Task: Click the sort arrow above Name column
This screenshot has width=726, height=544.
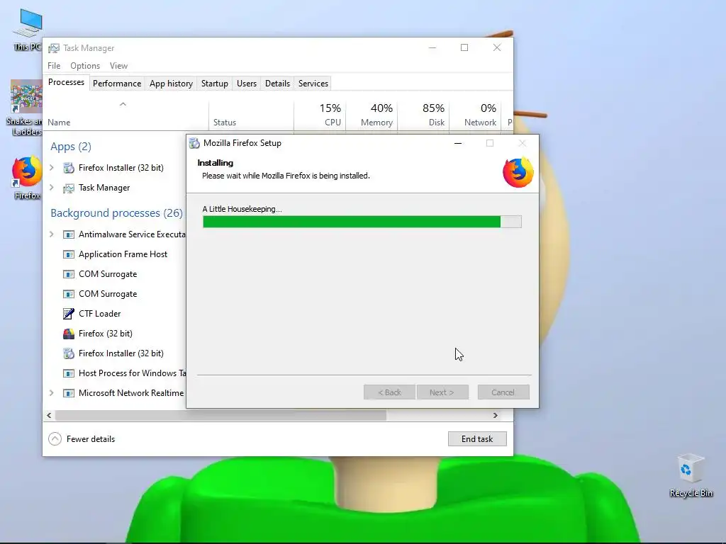Action: 123,104
